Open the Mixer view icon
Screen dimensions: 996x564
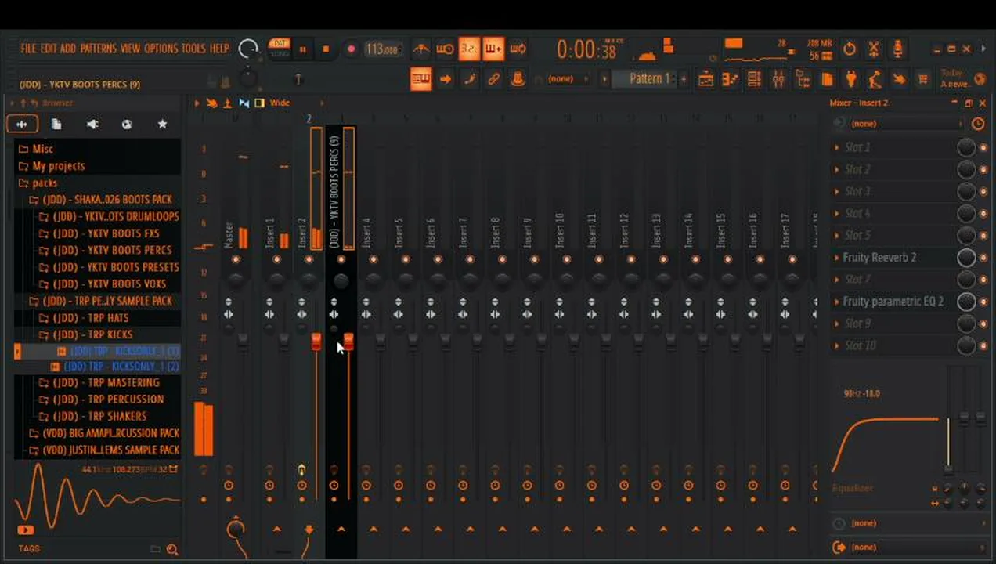(x=778, y=79)
